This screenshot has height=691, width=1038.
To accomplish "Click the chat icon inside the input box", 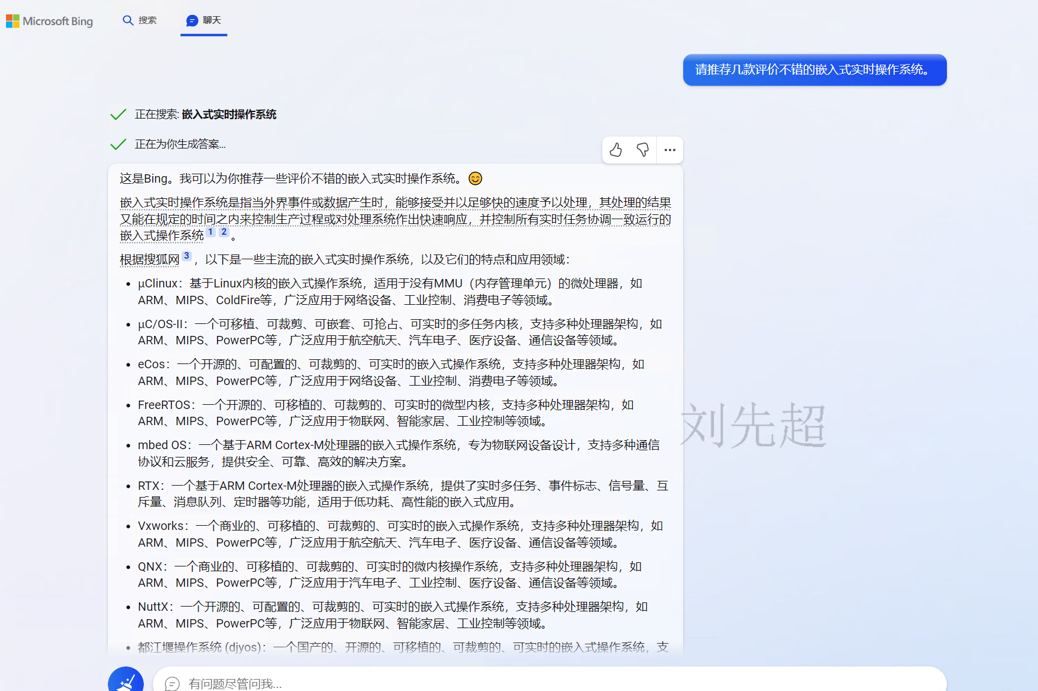I will coord(172,684).
